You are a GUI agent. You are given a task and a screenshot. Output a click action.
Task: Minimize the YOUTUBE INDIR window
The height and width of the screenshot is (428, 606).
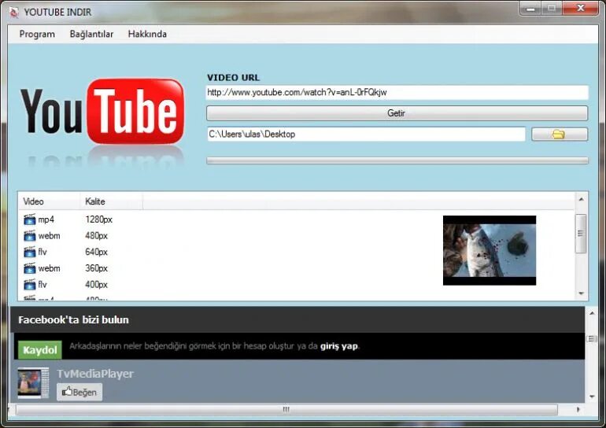(530, 9)
